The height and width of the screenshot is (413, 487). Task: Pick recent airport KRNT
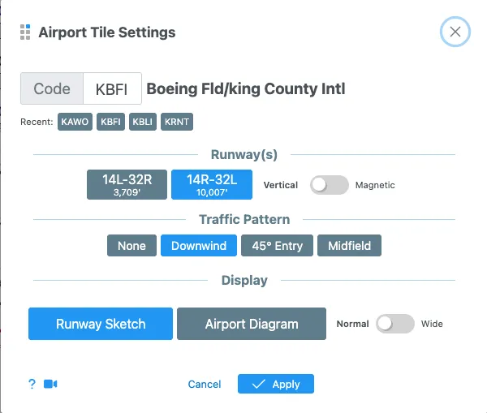pos(177,123)
